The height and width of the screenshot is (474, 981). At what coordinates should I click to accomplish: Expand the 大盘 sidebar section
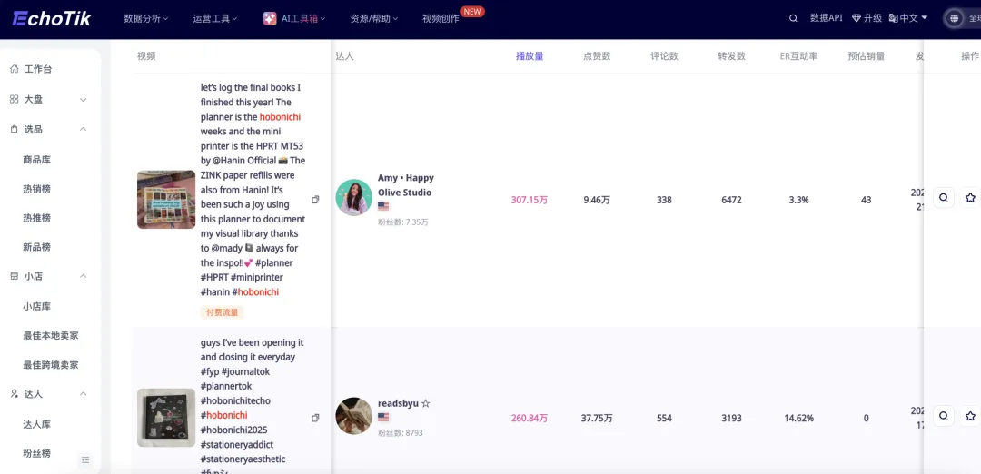pos(83,99)
